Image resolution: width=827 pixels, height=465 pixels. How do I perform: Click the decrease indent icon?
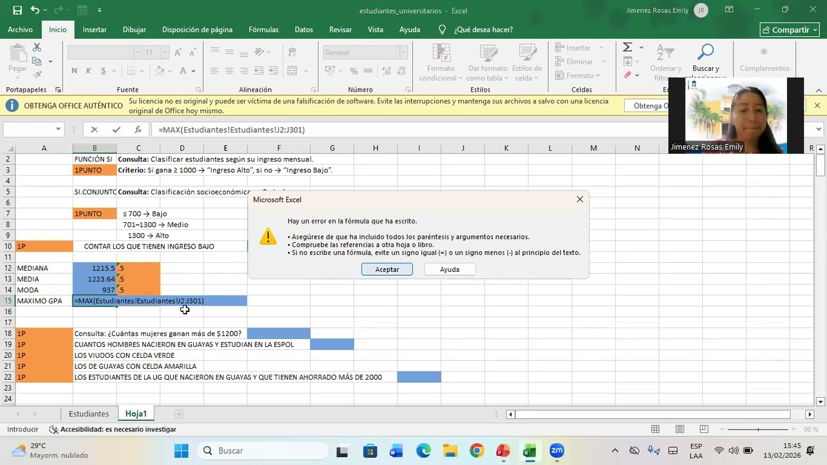tap(260, 71)
